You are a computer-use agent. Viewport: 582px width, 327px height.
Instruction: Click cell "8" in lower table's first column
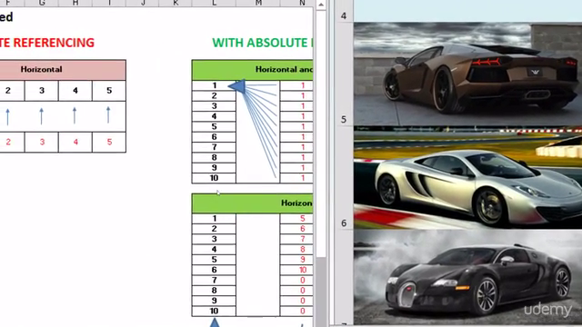(x=215, y=291)
